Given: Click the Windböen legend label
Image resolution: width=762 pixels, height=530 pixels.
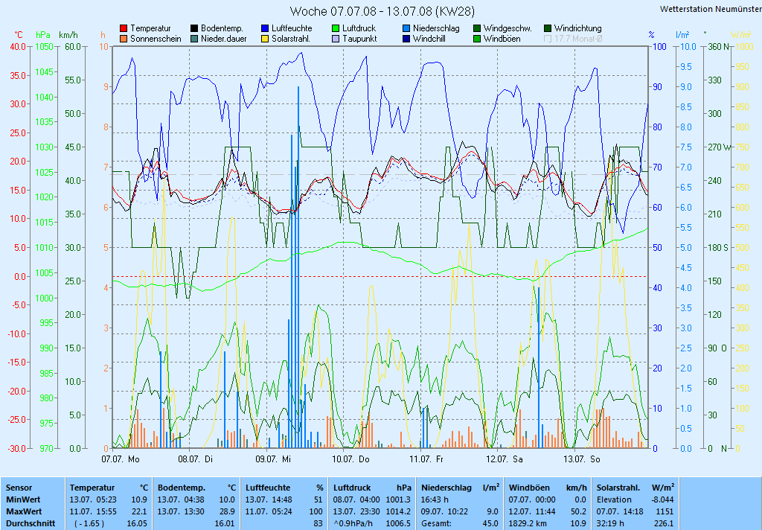Looking at the screenshot, I should coord(502,39).
